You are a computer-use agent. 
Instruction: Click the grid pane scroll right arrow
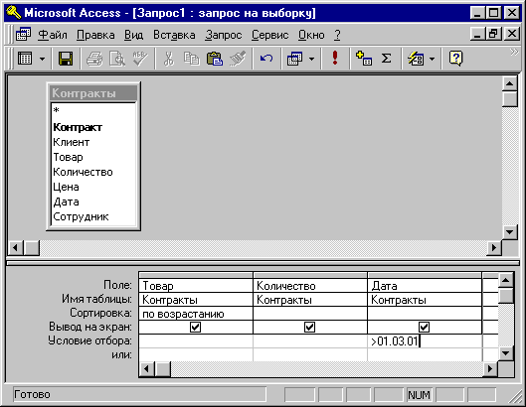coord(490,369)
